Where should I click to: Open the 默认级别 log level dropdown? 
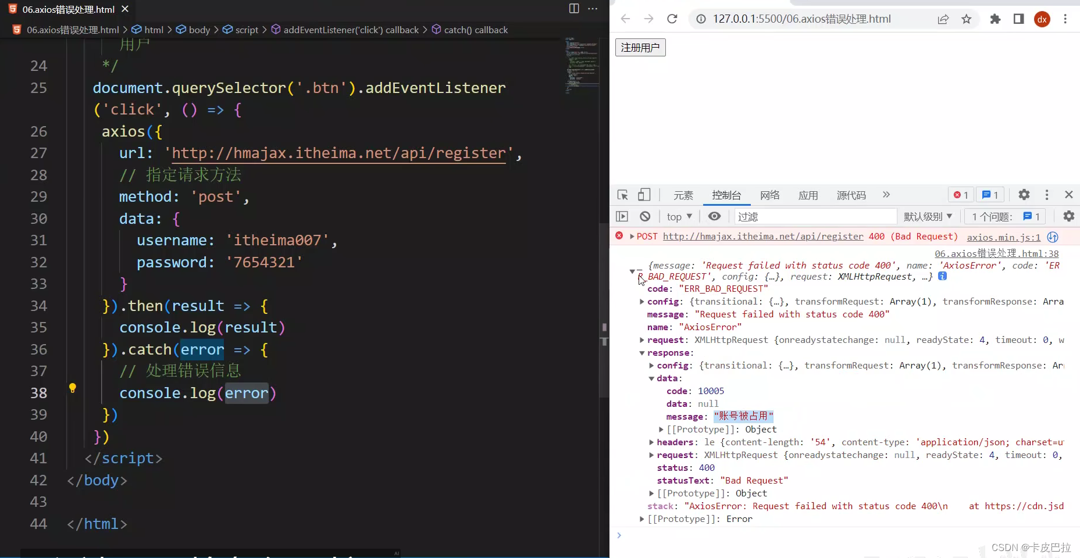[x=928, y=216]
